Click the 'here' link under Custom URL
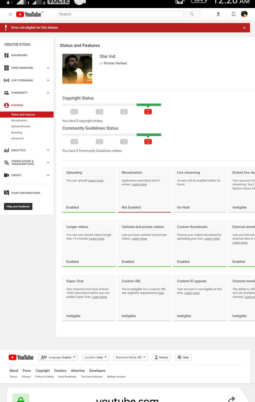 [161, 293]
